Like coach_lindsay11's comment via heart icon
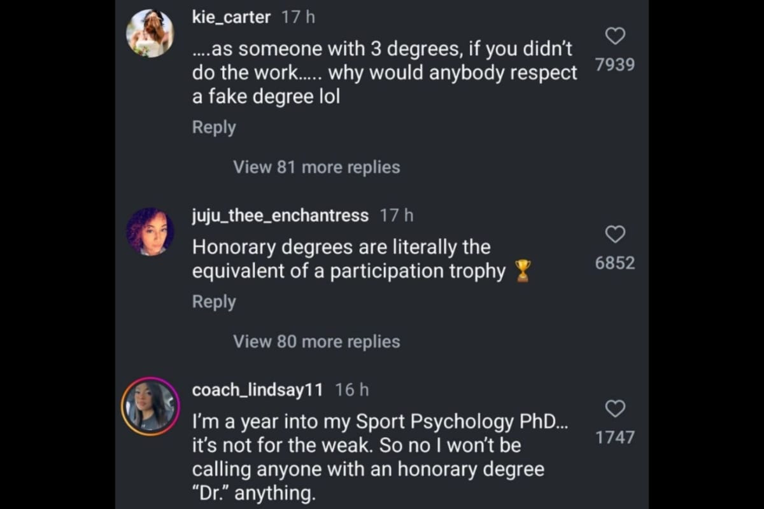Screen dimensions: 764x509 click(x=615, y=410)
